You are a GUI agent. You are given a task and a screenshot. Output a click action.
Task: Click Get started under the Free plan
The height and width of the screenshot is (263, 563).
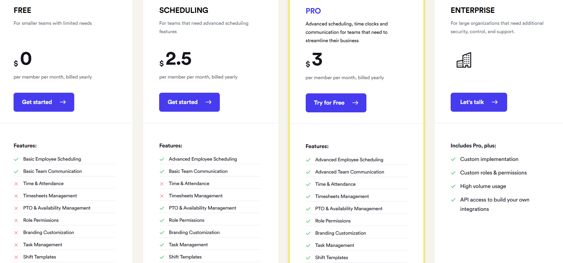(44, 102)
